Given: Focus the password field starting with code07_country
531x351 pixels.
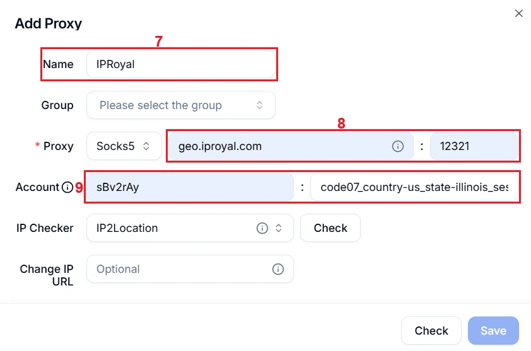Looking at the screenshot, I should pyautogui.click(x=414, y=187).
